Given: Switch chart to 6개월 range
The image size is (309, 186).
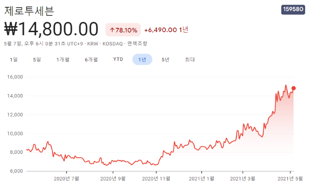Looking at the screenshot, I should pos(91,60).
